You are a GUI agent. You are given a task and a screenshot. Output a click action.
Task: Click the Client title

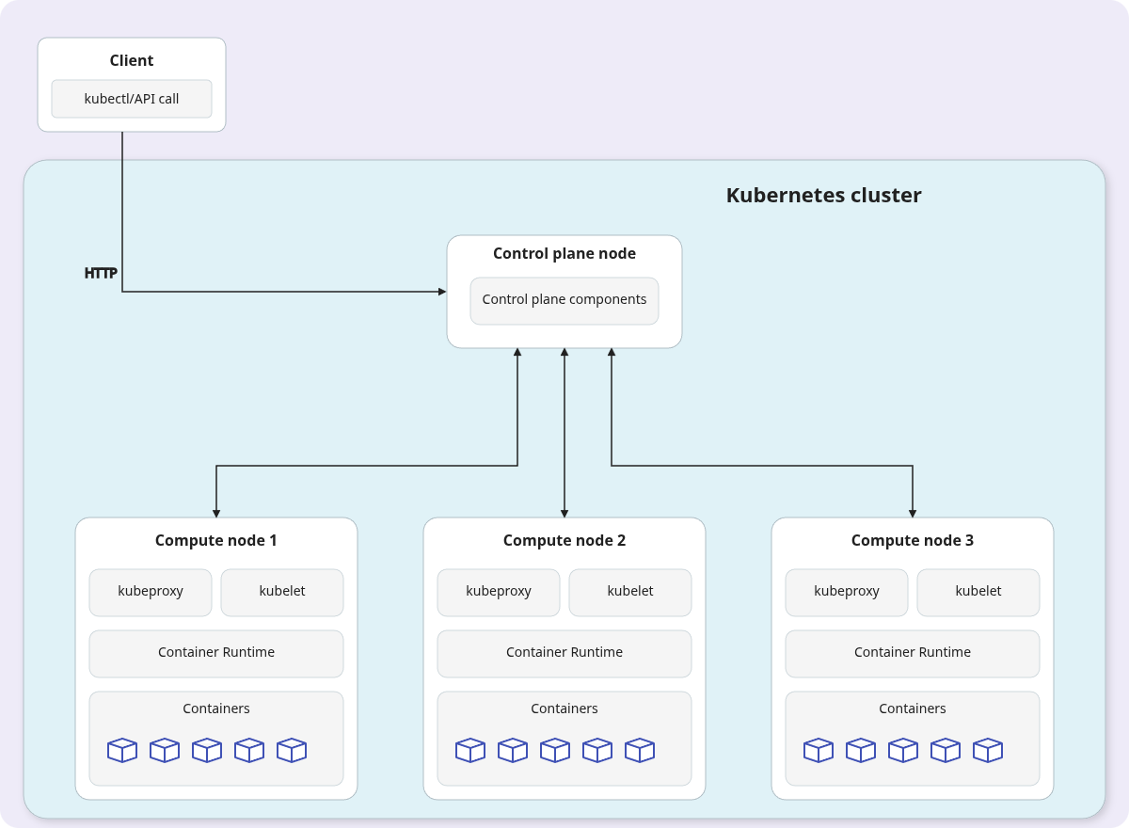(132, 60)
